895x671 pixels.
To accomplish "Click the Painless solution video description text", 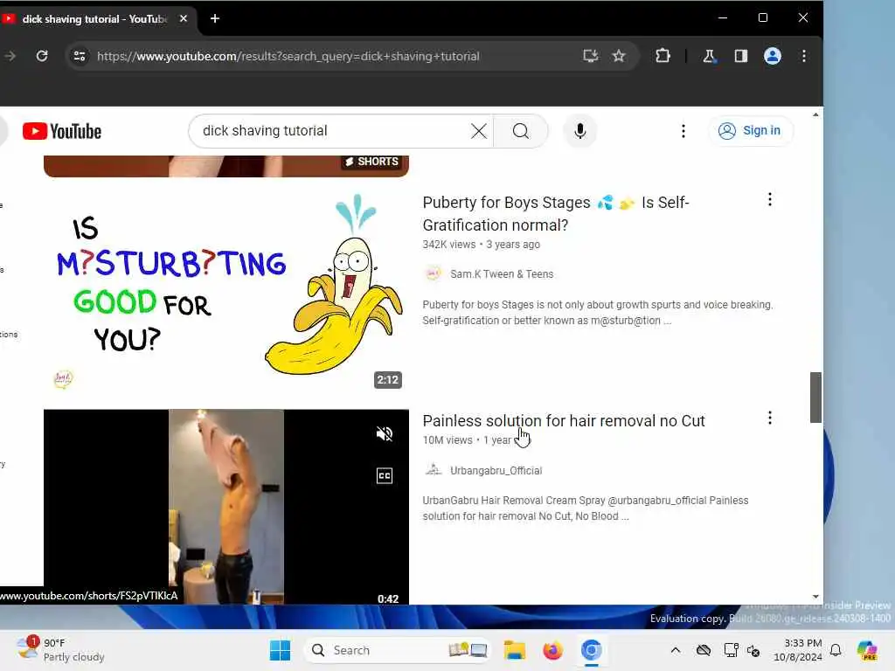I will coord(585,508).
